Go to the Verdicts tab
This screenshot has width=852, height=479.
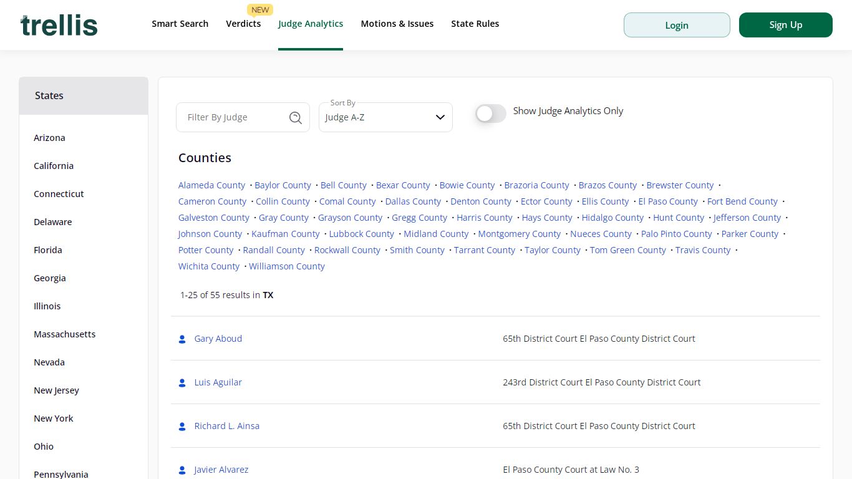(x=243, y=24)
